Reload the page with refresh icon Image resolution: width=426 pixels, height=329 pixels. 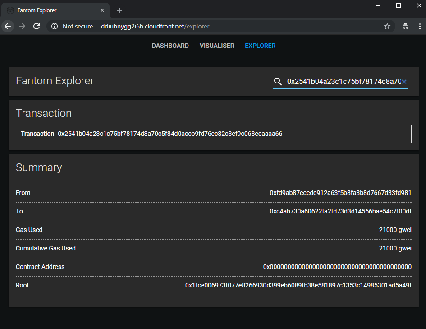click(37, 26)
